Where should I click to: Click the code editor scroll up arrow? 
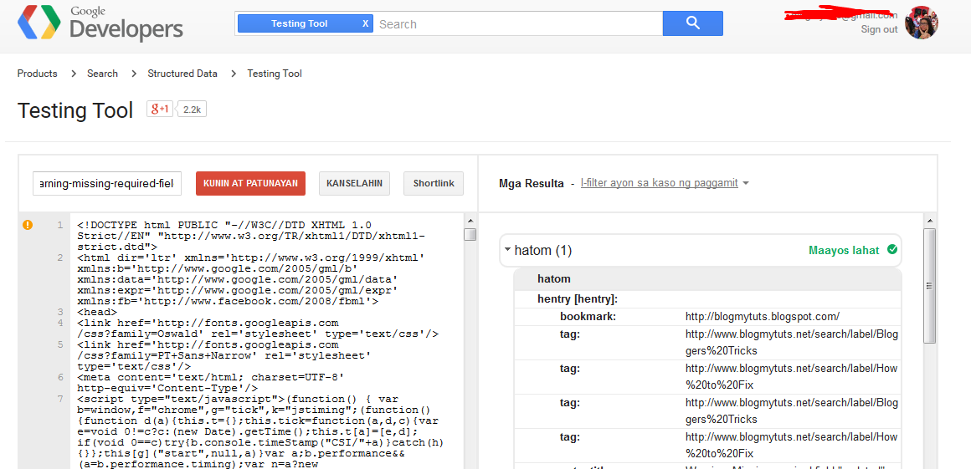470,221
